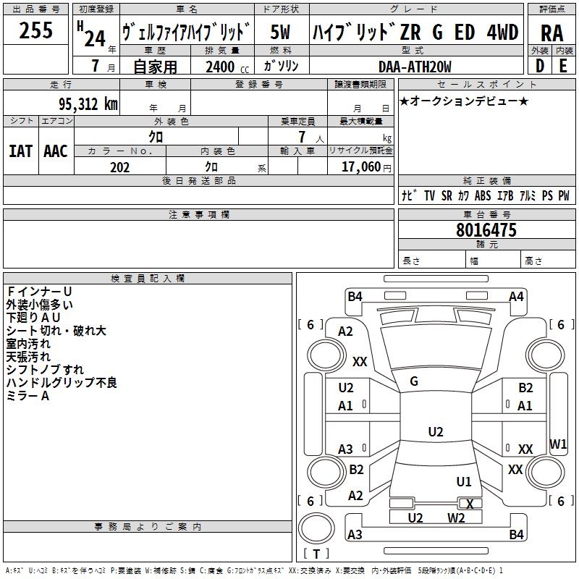Select inspector note 下廻りAU
This screenshot has height=579, width=579.
click(33, 318)
